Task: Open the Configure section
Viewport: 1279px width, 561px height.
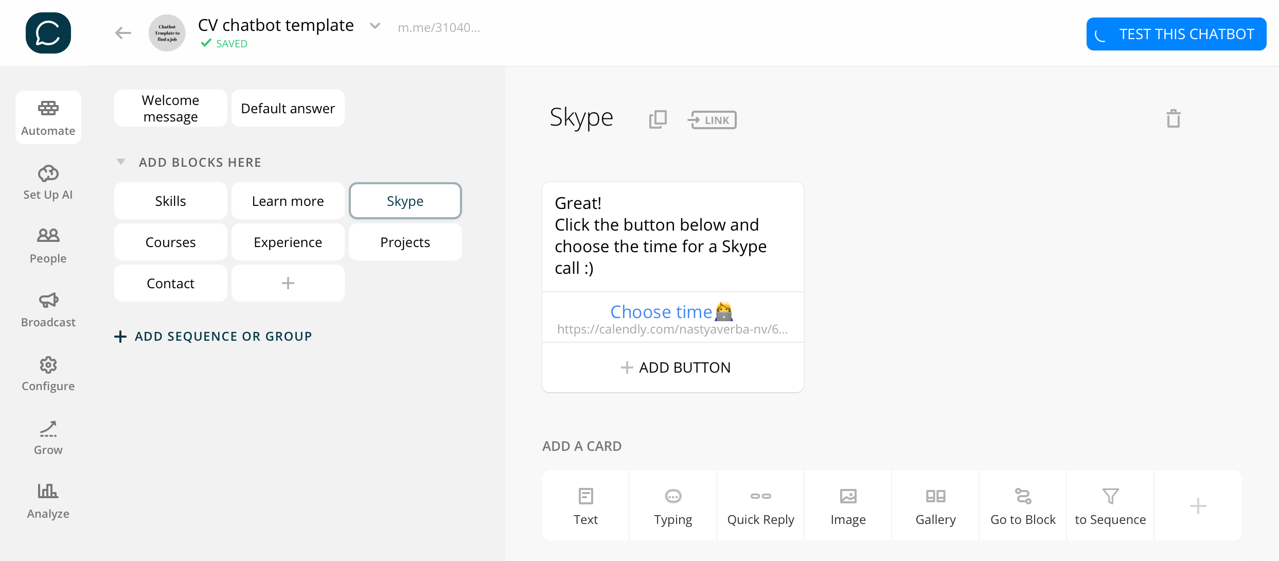Action: [x=48, y=373]
